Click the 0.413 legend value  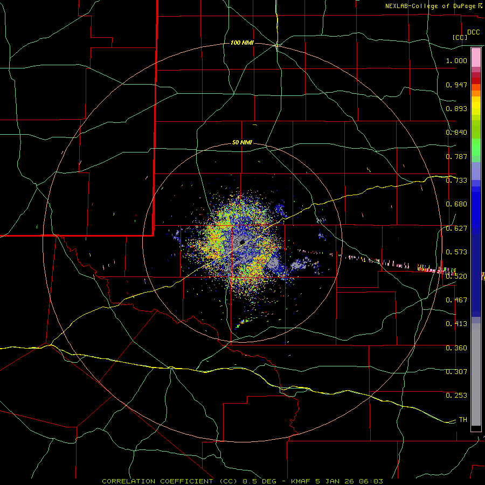point(456,324)
